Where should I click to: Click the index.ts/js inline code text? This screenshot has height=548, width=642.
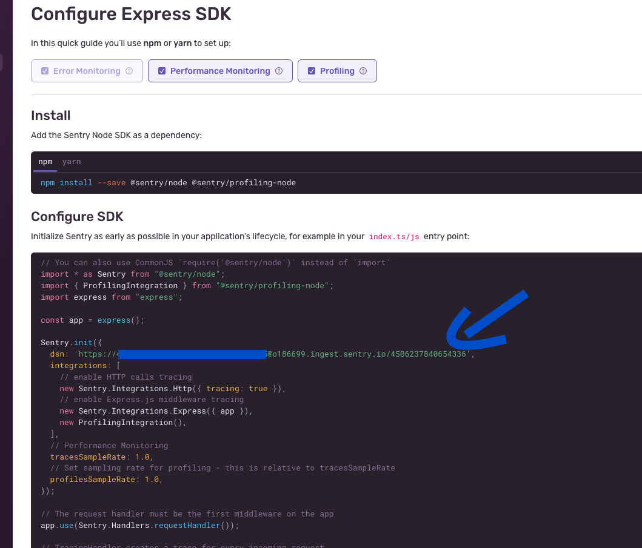click(394, 236)
